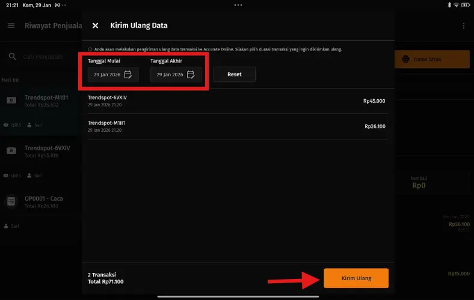Click the Hari Ini section label
Image resolution: width=474 pixels, height=300 pixels.
point(10,80)
